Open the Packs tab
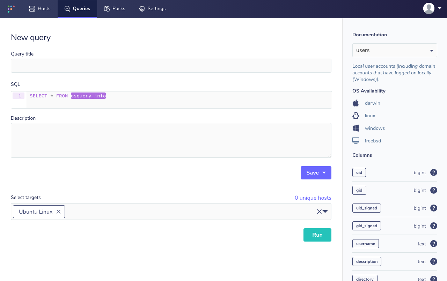The width and height of the screenshot is (447, 281). (115, 8)
